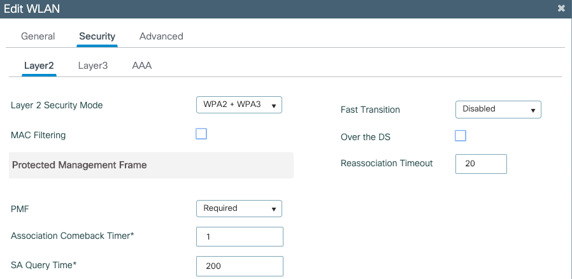Click the Edit WLAN title bar text
The image size is (572, 279).
point(32,8)
